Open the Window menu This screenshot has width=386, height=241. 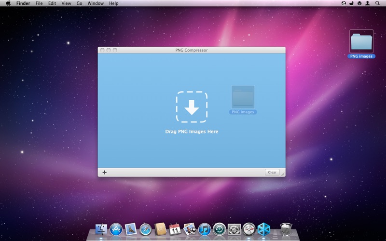click(96, 3)
